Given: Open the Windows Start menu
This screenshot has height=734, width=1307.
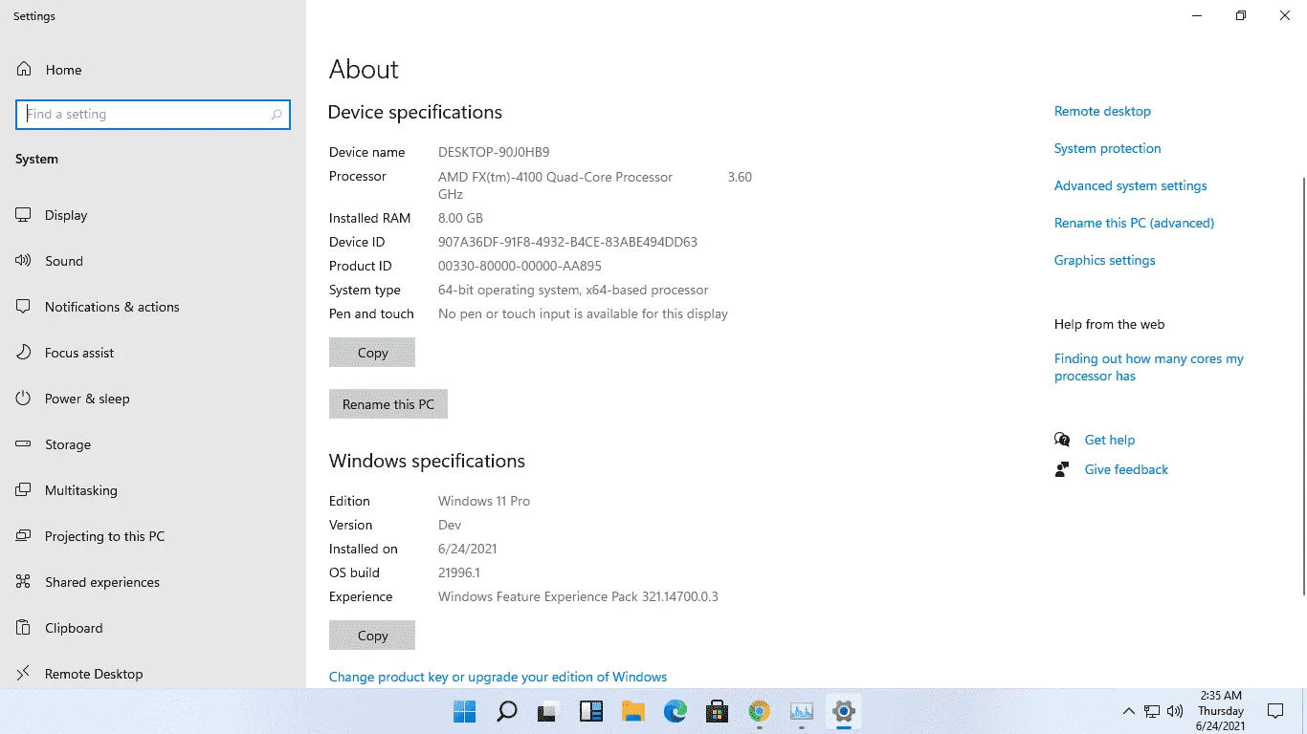Looking at the screenshot, I should point(465,711).
